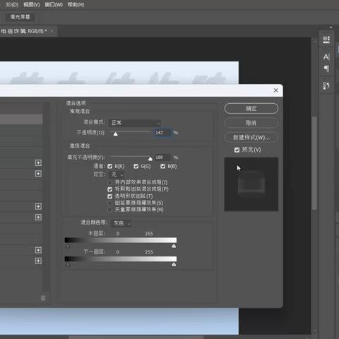Click the first plus add-effect icon
Image resolution: width=339 pixels, height=339 pixels.
coord(38,162)
